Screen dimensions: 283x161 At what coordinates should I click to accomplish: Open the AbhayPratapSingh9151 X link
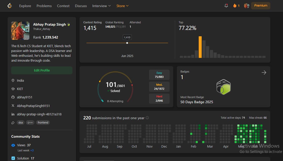[33, 106]
